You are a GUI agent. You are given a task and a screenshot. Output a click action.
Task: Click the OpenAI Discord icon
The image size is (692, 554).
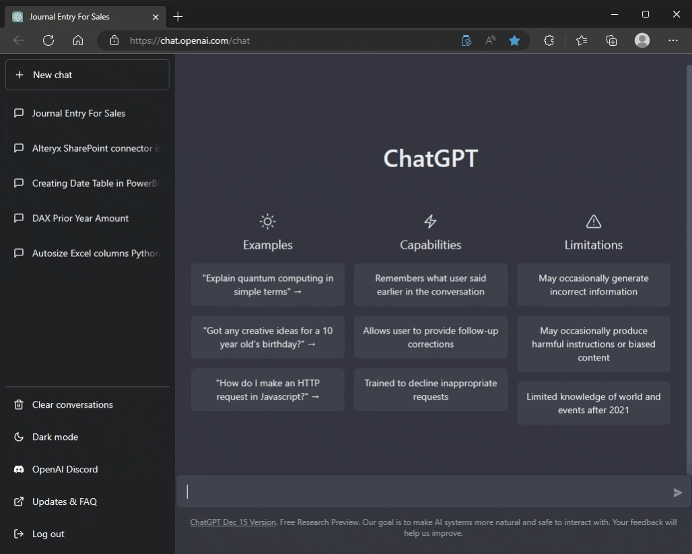18,469
